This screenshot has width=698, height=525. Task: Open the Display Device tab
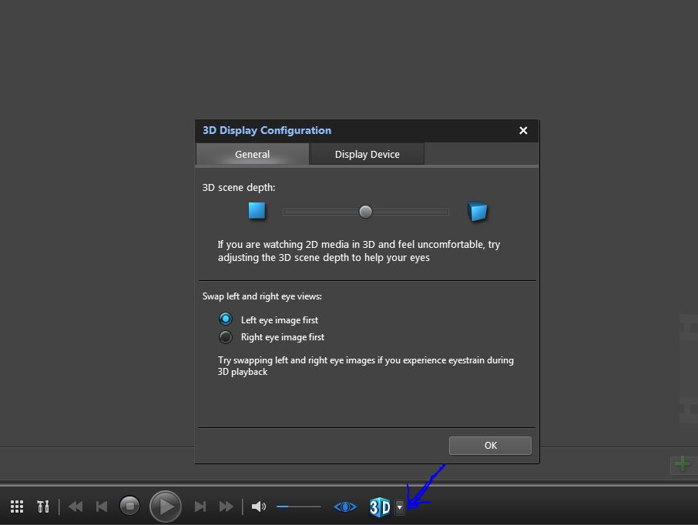(x=367, y=154)
